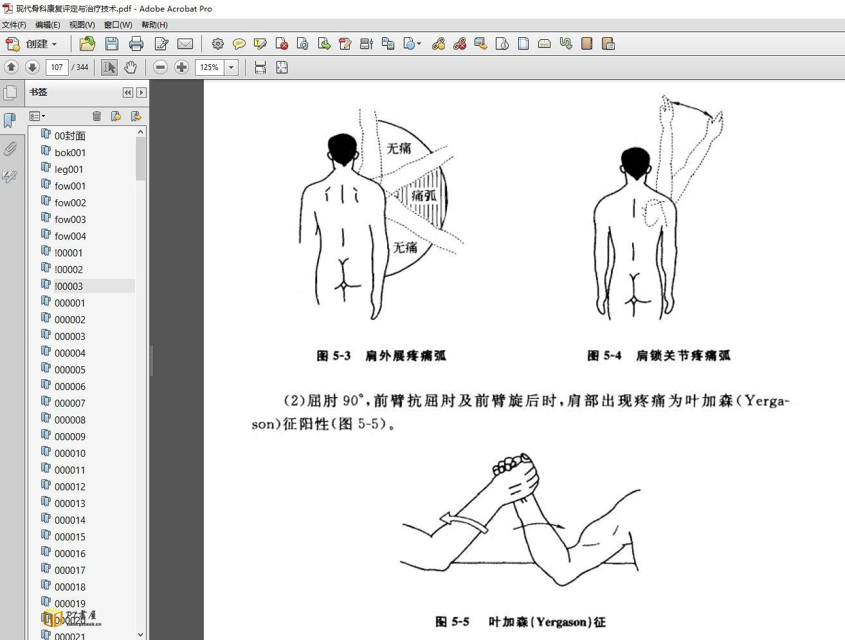Open the 帮助(H) menu
Screen dimensions: 845x640
154,24
